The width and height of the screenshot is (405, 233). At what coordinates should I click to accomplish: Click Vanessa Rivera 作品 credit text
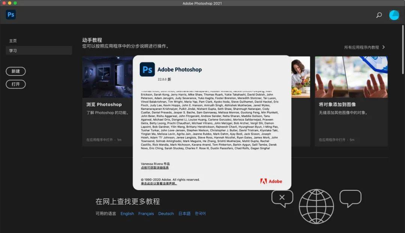[155, 164]
